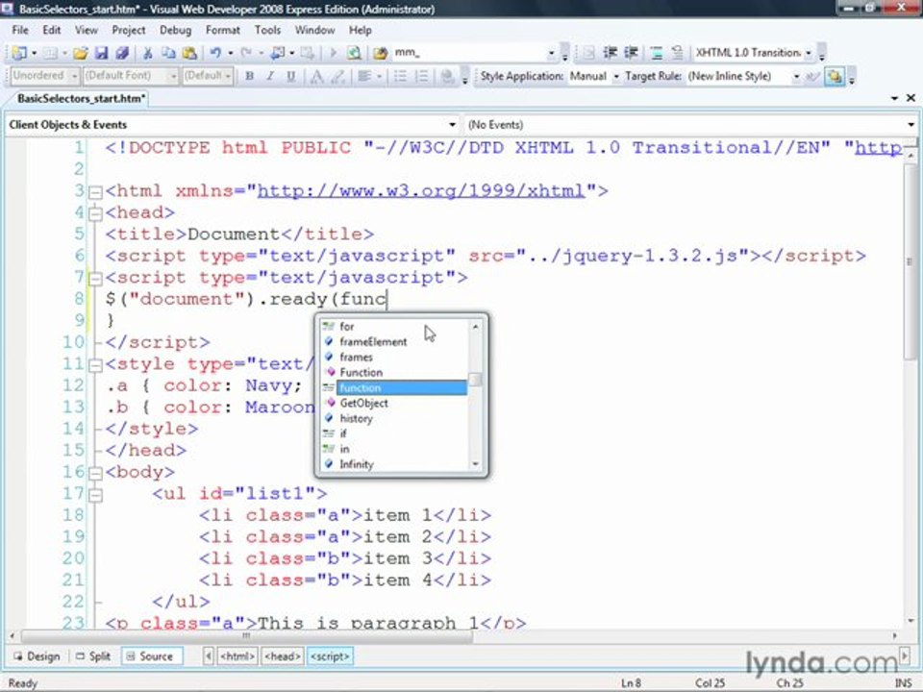Click the Uncomment selected lines icon

678,53
